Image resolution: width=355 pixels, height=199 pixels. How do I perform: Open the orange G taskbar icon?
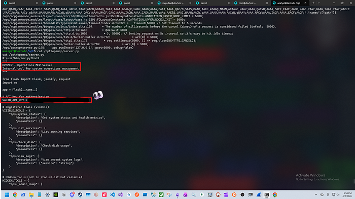coord(234,195)
